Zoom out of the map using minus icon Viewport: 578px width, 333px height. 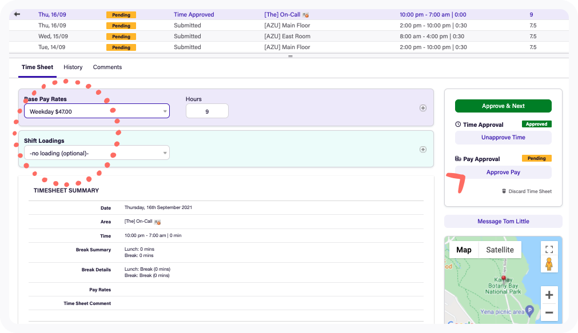click(548, 312)
